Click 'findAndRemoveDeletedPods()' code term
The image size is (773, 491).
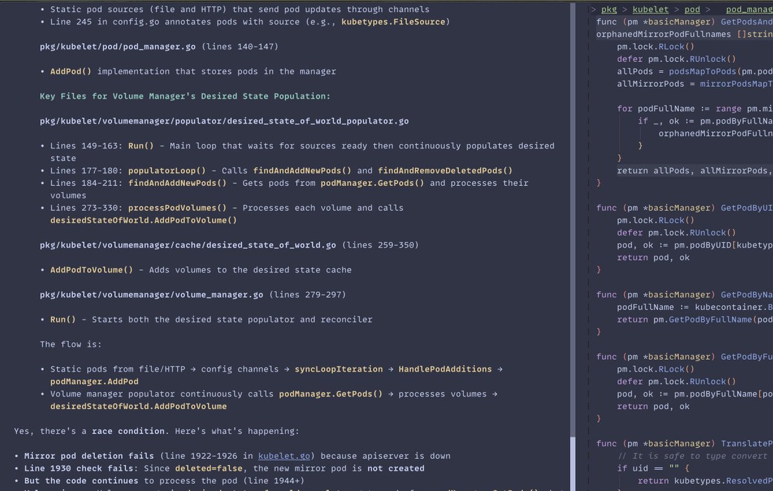[x=445, y=171]
